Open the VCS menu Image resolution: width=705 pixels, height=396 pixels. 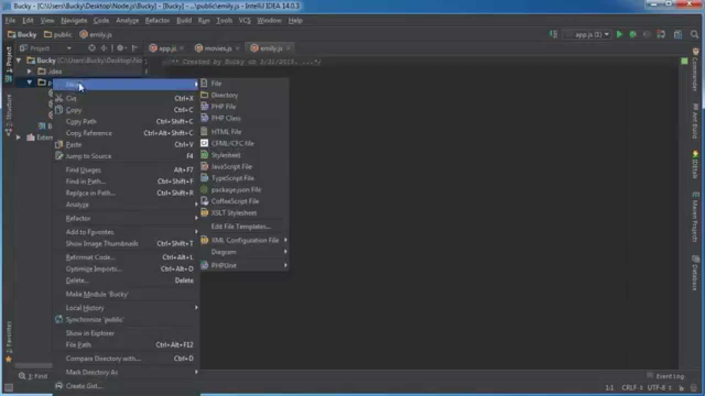pyautogui.click(x=245, y=20)
